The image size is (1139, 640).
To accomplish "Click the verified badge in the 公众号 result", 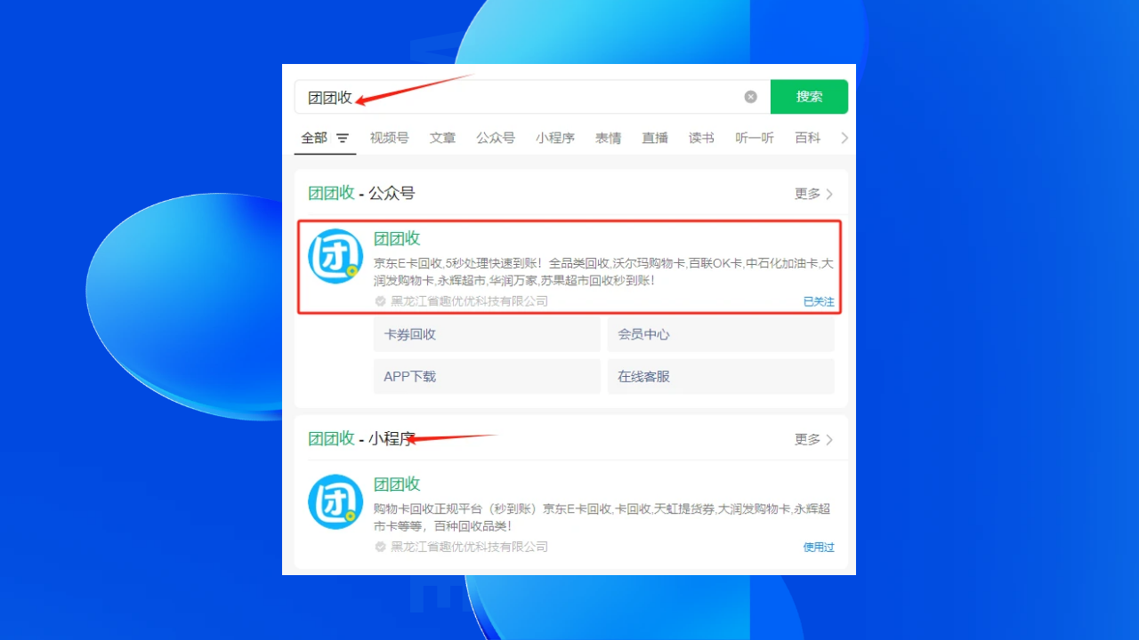I will pos(381,301).
